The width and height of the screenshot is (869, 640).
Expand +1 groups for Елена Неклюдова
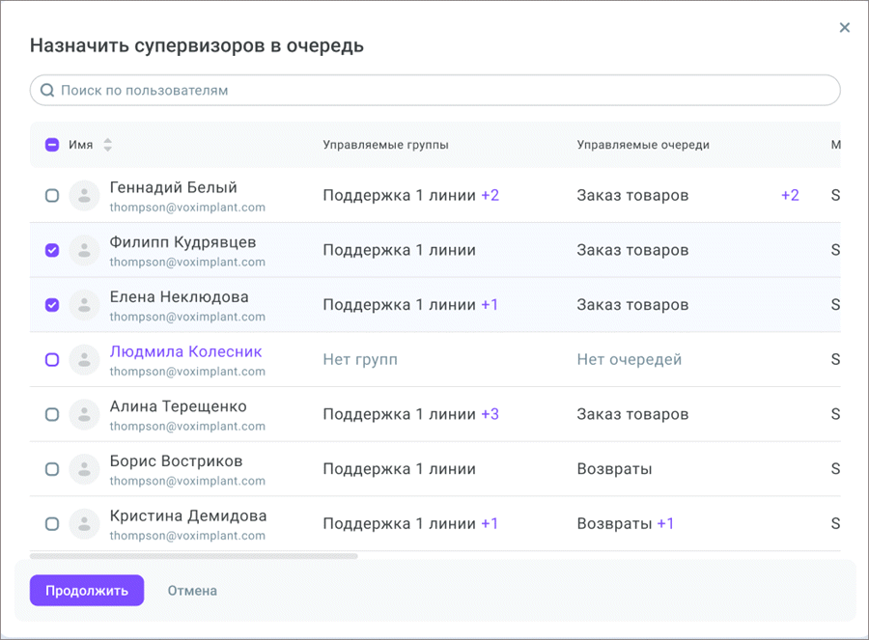490,305
